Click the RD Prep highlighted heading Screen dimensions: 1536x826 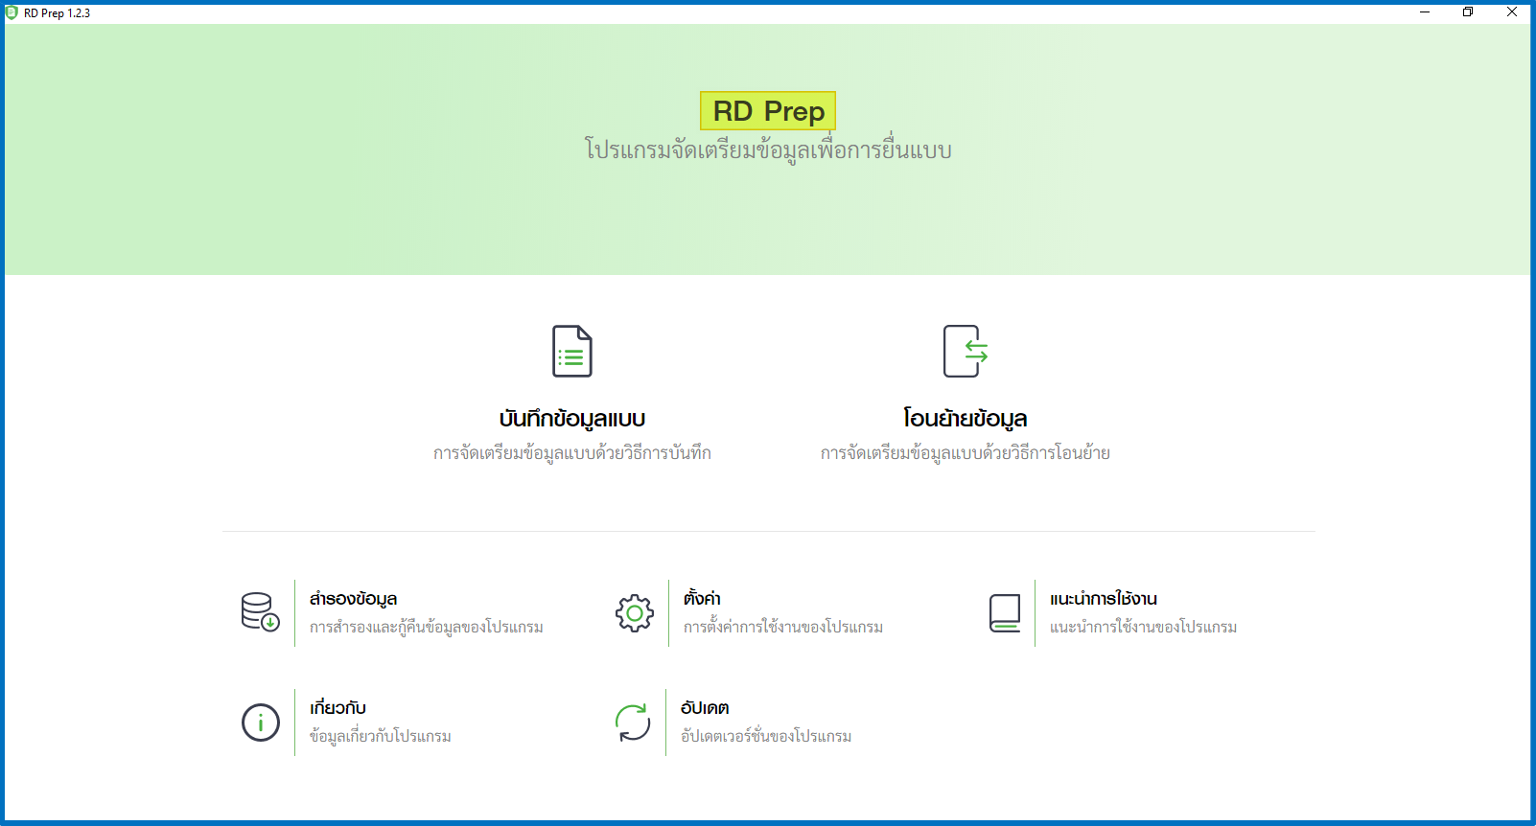[768, 111]
